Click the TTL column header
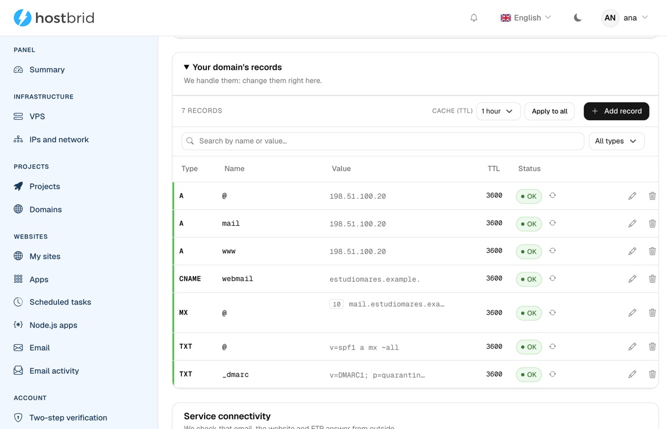The width and height of the screenshot is (667, 429). 493,169
